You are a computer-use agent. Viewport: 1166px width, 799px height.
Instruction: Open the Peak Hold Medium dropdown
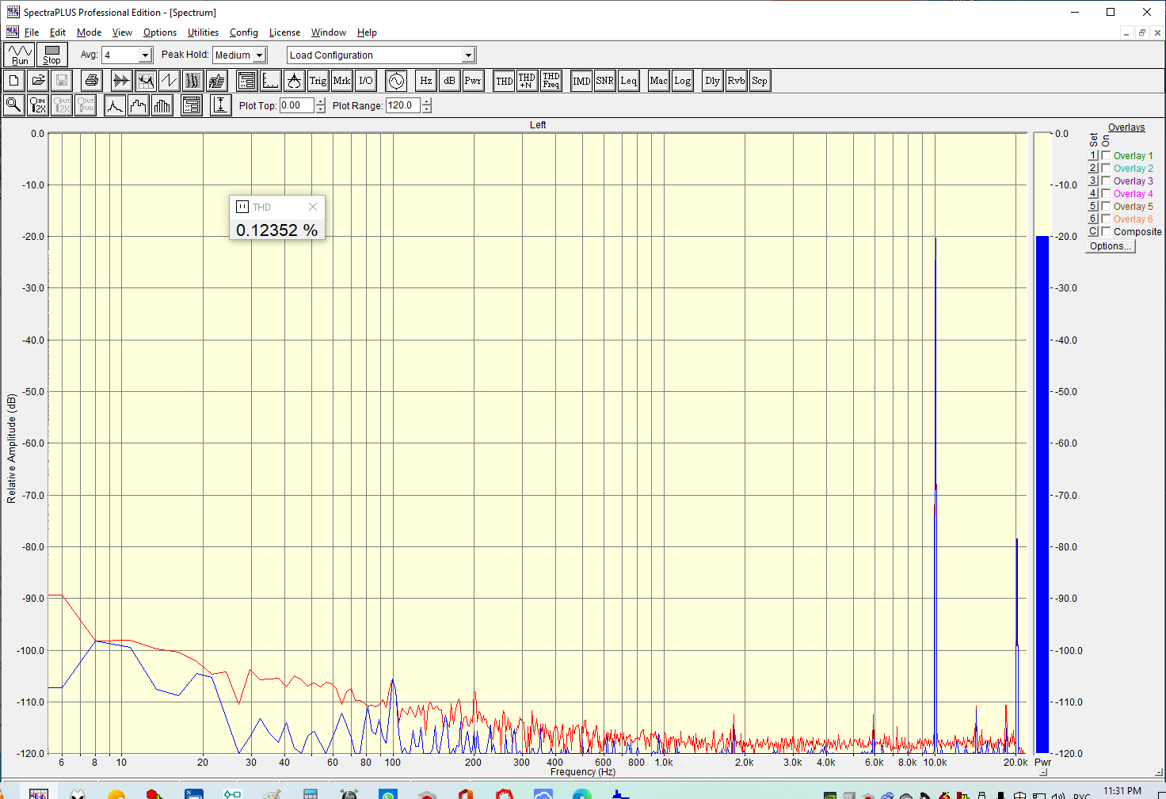click(x=259, y=55)
